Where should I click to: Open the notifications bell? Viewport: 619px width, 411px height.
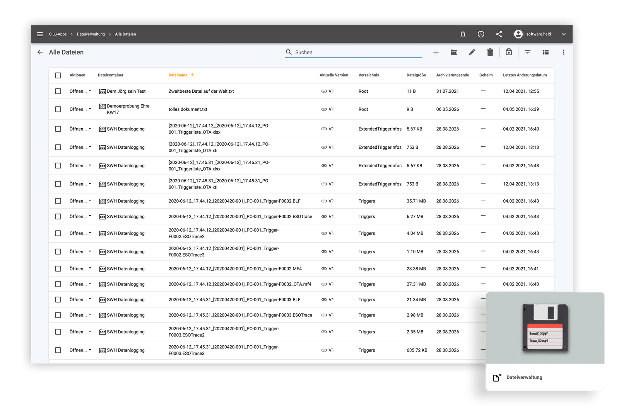tap(463, 34)
